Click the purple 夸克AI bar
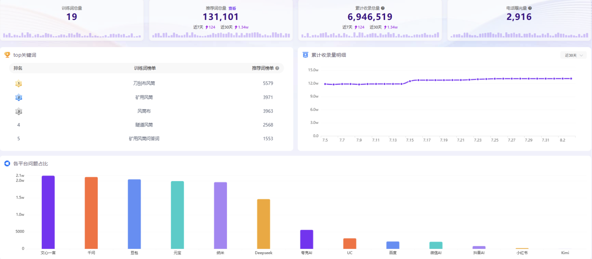This screenshot has height=259, width=592. [306, 239]
